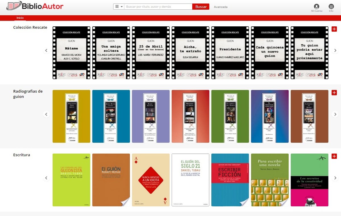Open the Blade Runner guide cover
Viewport: 341px width, 216px height.
coord(151,116)
